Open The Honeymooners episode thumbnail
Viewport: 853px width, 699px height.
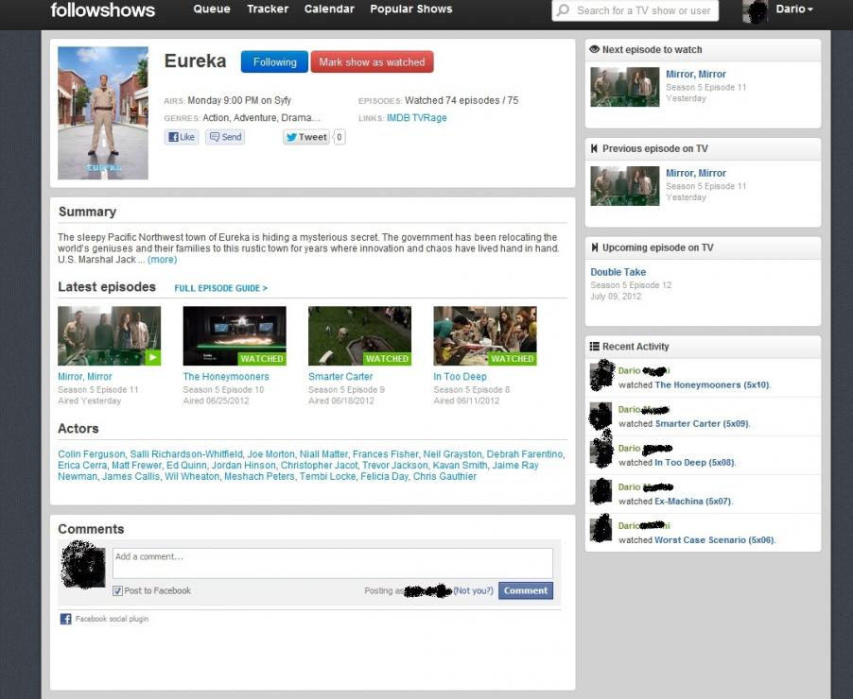coord(235,336)
